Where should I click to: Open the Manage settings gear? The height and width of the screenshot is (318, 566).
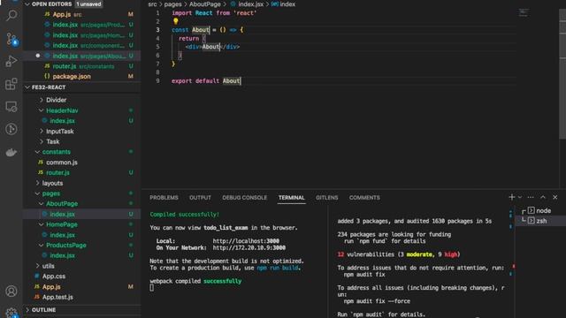(x=11, y=313)
